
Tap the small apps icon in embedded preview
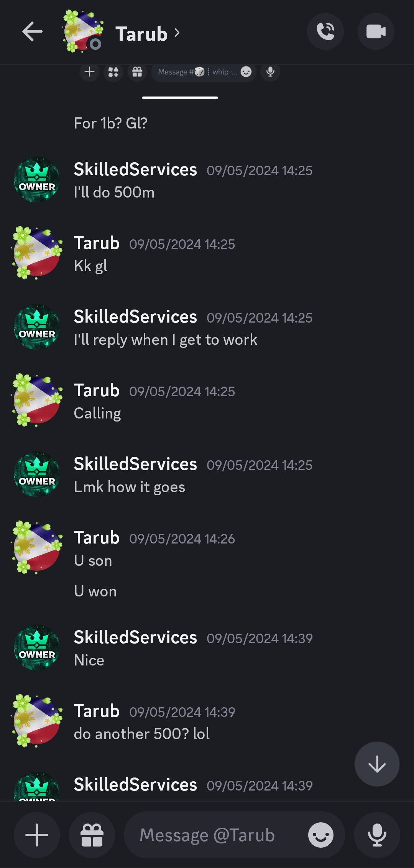point(113,72)
